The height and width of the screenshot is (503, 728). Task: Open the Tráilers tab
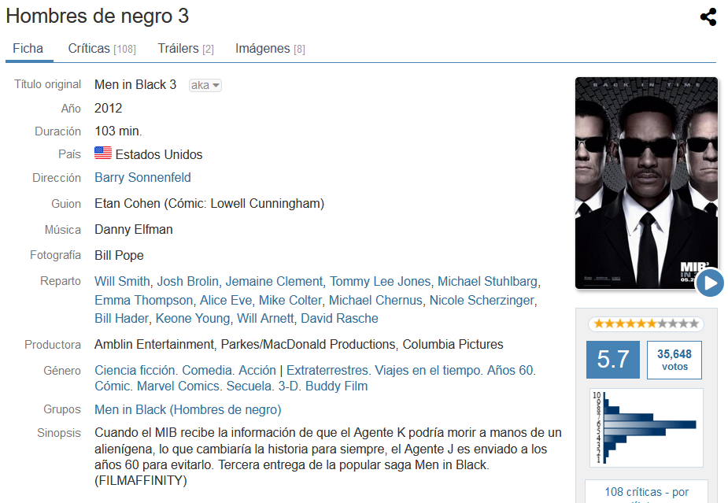(x=185, y=49)
